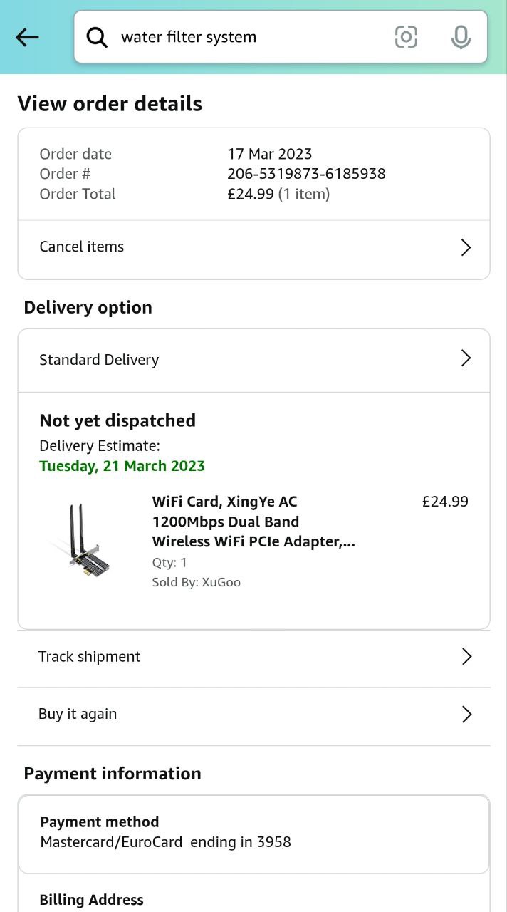Tap chevron next to Cancel items
Screen dimensions: 507x912
[466, 247]
